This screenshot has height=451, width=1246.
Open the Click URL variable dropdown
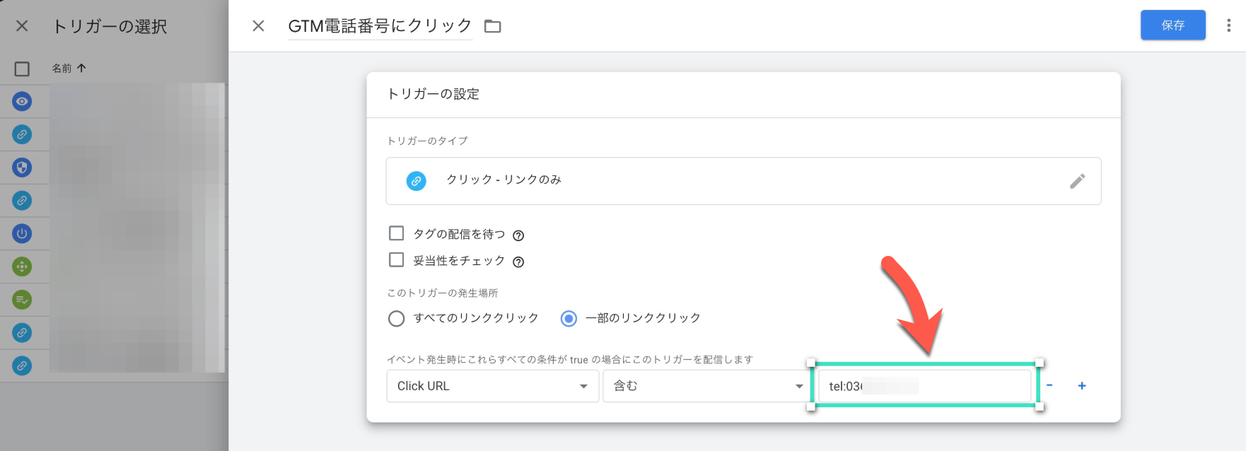[492, 386]
